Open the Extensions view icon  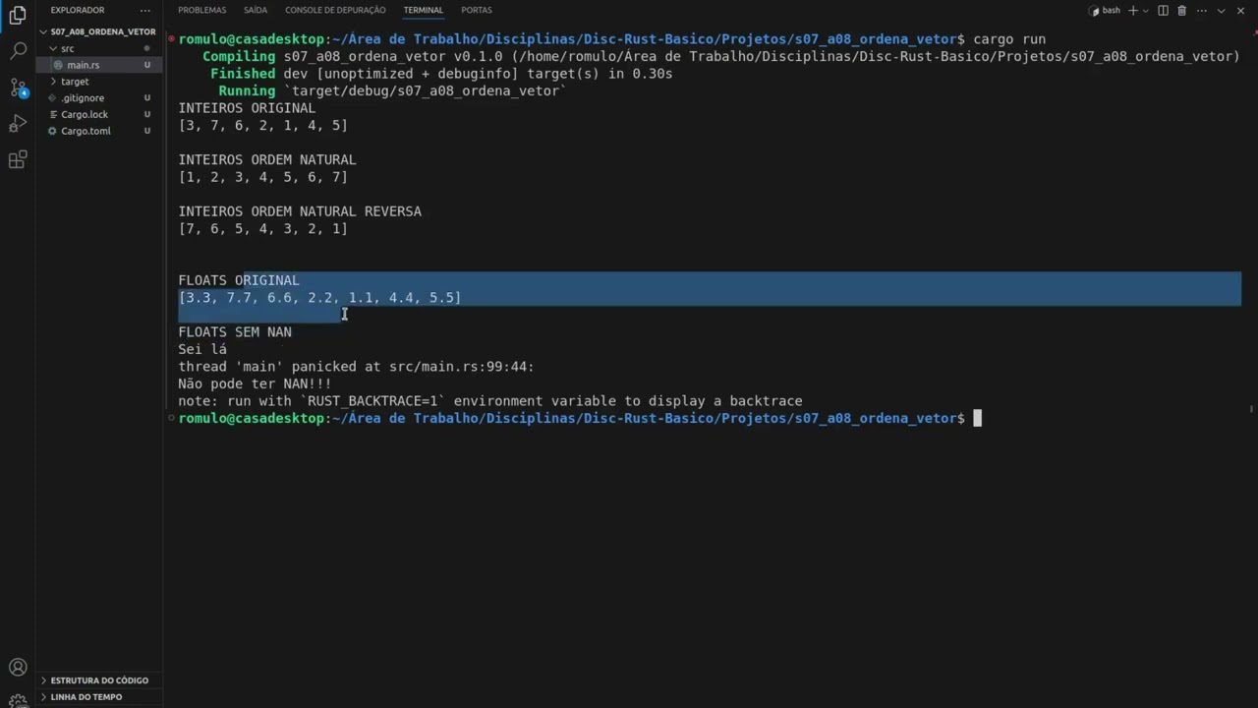(x=18, y=160)
